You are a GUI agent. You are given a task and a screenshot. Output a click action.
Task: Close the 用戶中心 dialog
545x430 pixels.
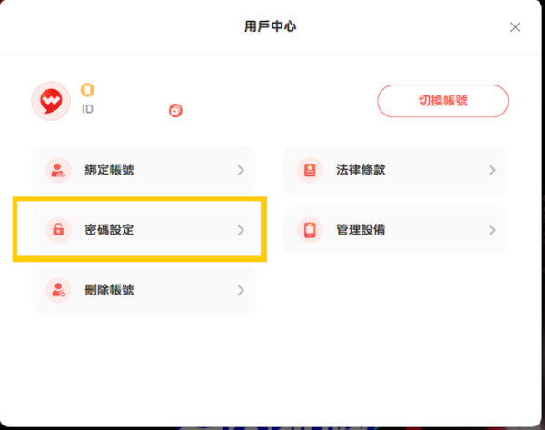pos(515,27)
